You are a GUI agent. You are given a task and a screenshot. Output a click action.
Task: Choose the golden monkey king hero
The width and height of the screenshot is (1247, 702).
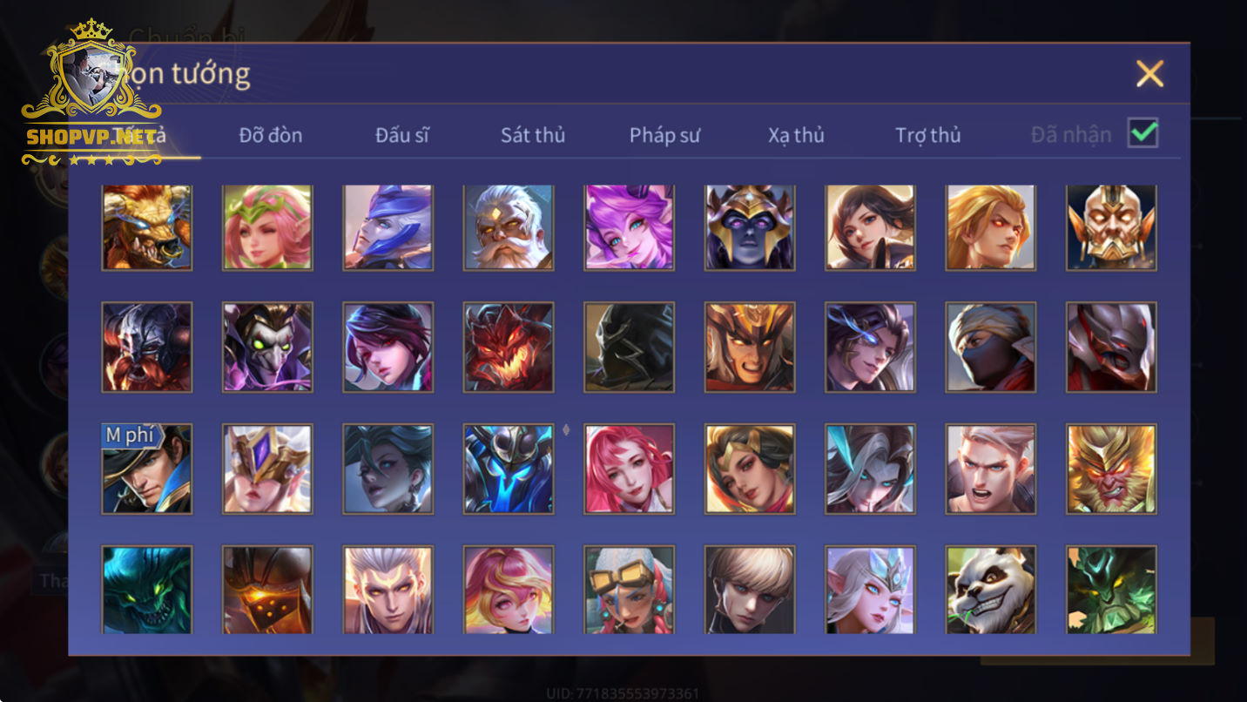click(1112, 469)
